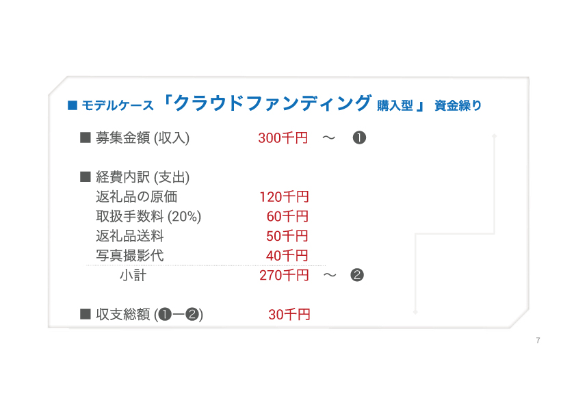The width and height of the screenshot is (576, 407).
Task: Click the gray square bullet beside 募集金額
Action: pos(86,137)
